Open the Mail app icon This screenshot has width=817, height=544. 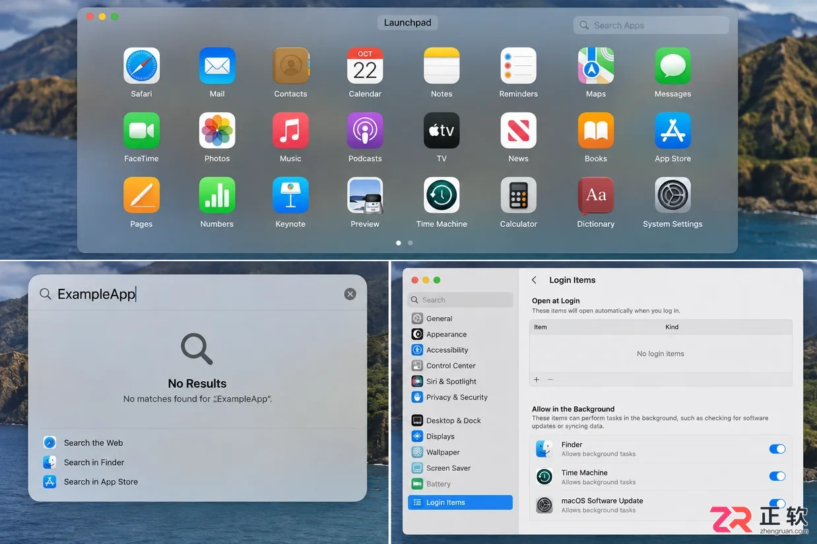[x=217, y=65]
